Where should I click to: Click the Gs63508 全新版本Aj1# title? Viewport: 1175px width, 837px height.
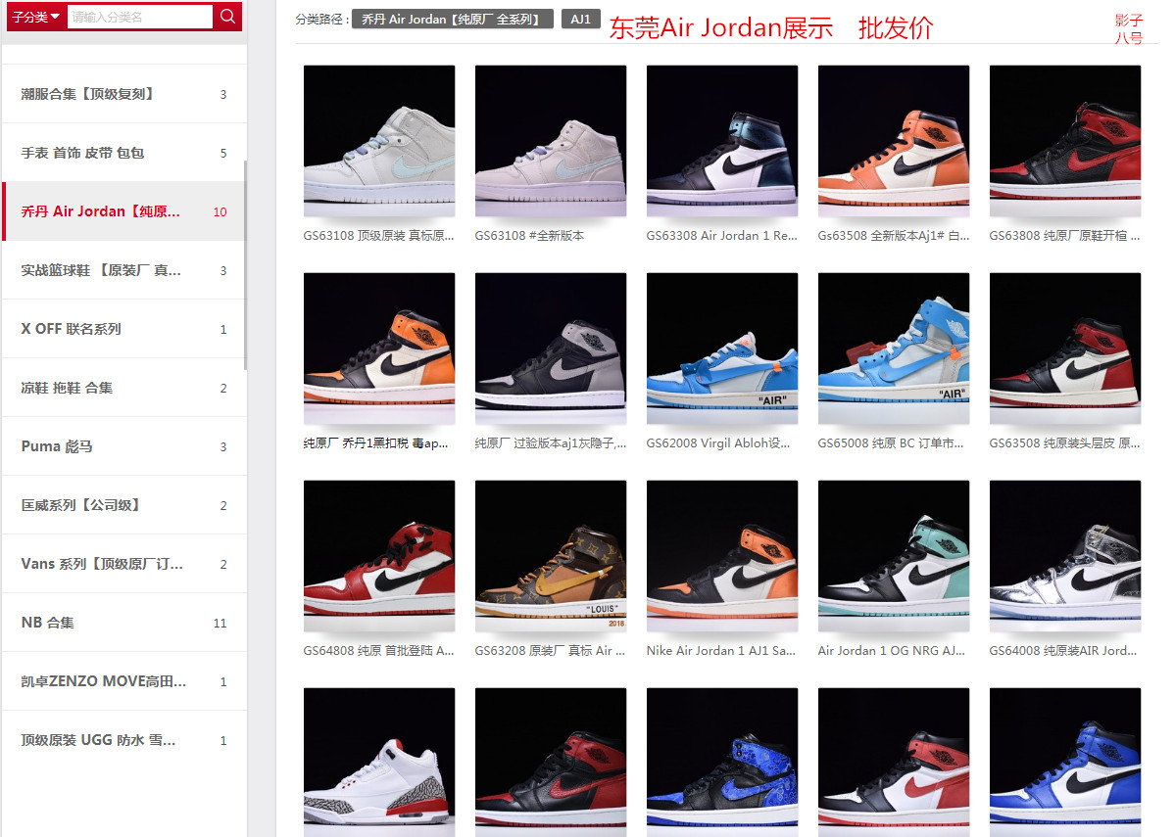(x=893, y=236)
